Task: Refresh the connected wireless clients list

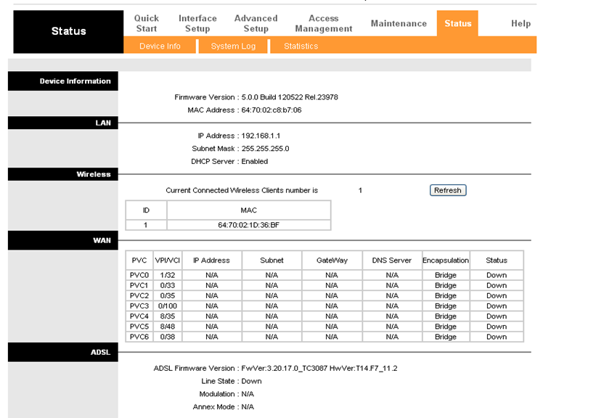Action: 448,190
